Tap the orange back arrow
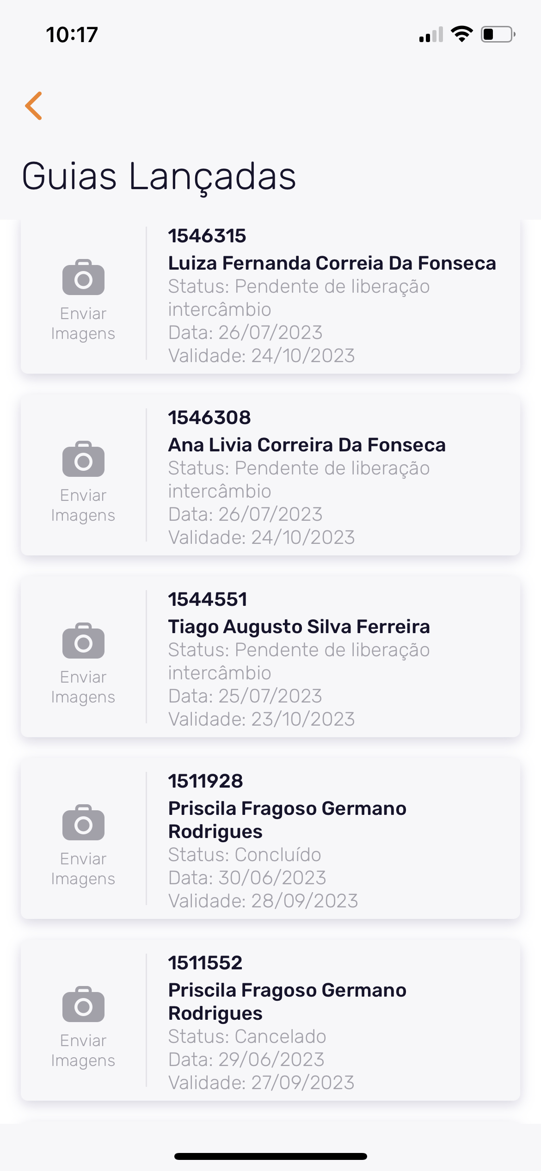Viewport: 541px width, 1171px height. coord(34,106)
